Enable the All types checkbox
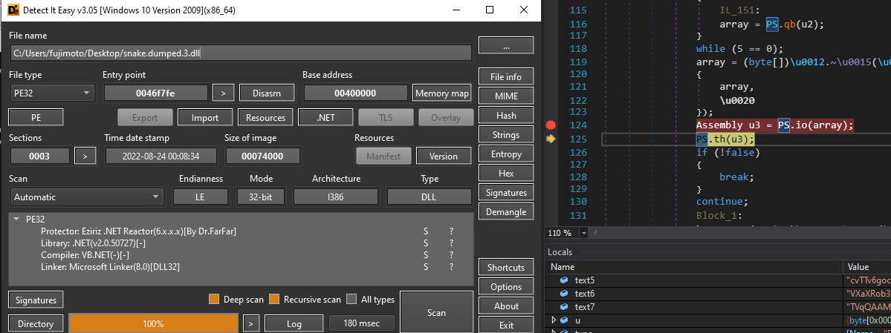Viewport: 891px width, 333px height. 352,300
